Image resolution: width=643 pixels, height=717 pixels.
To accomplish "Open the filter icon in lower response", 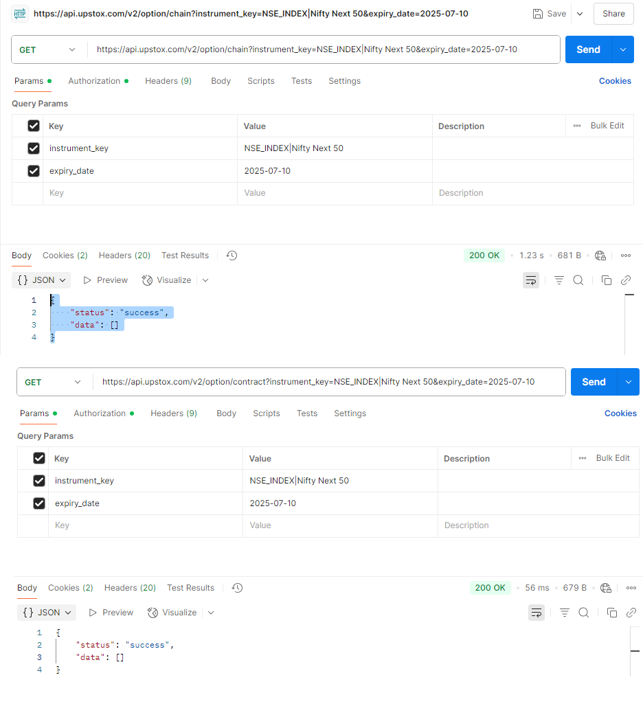I will (x=565, y=613).
